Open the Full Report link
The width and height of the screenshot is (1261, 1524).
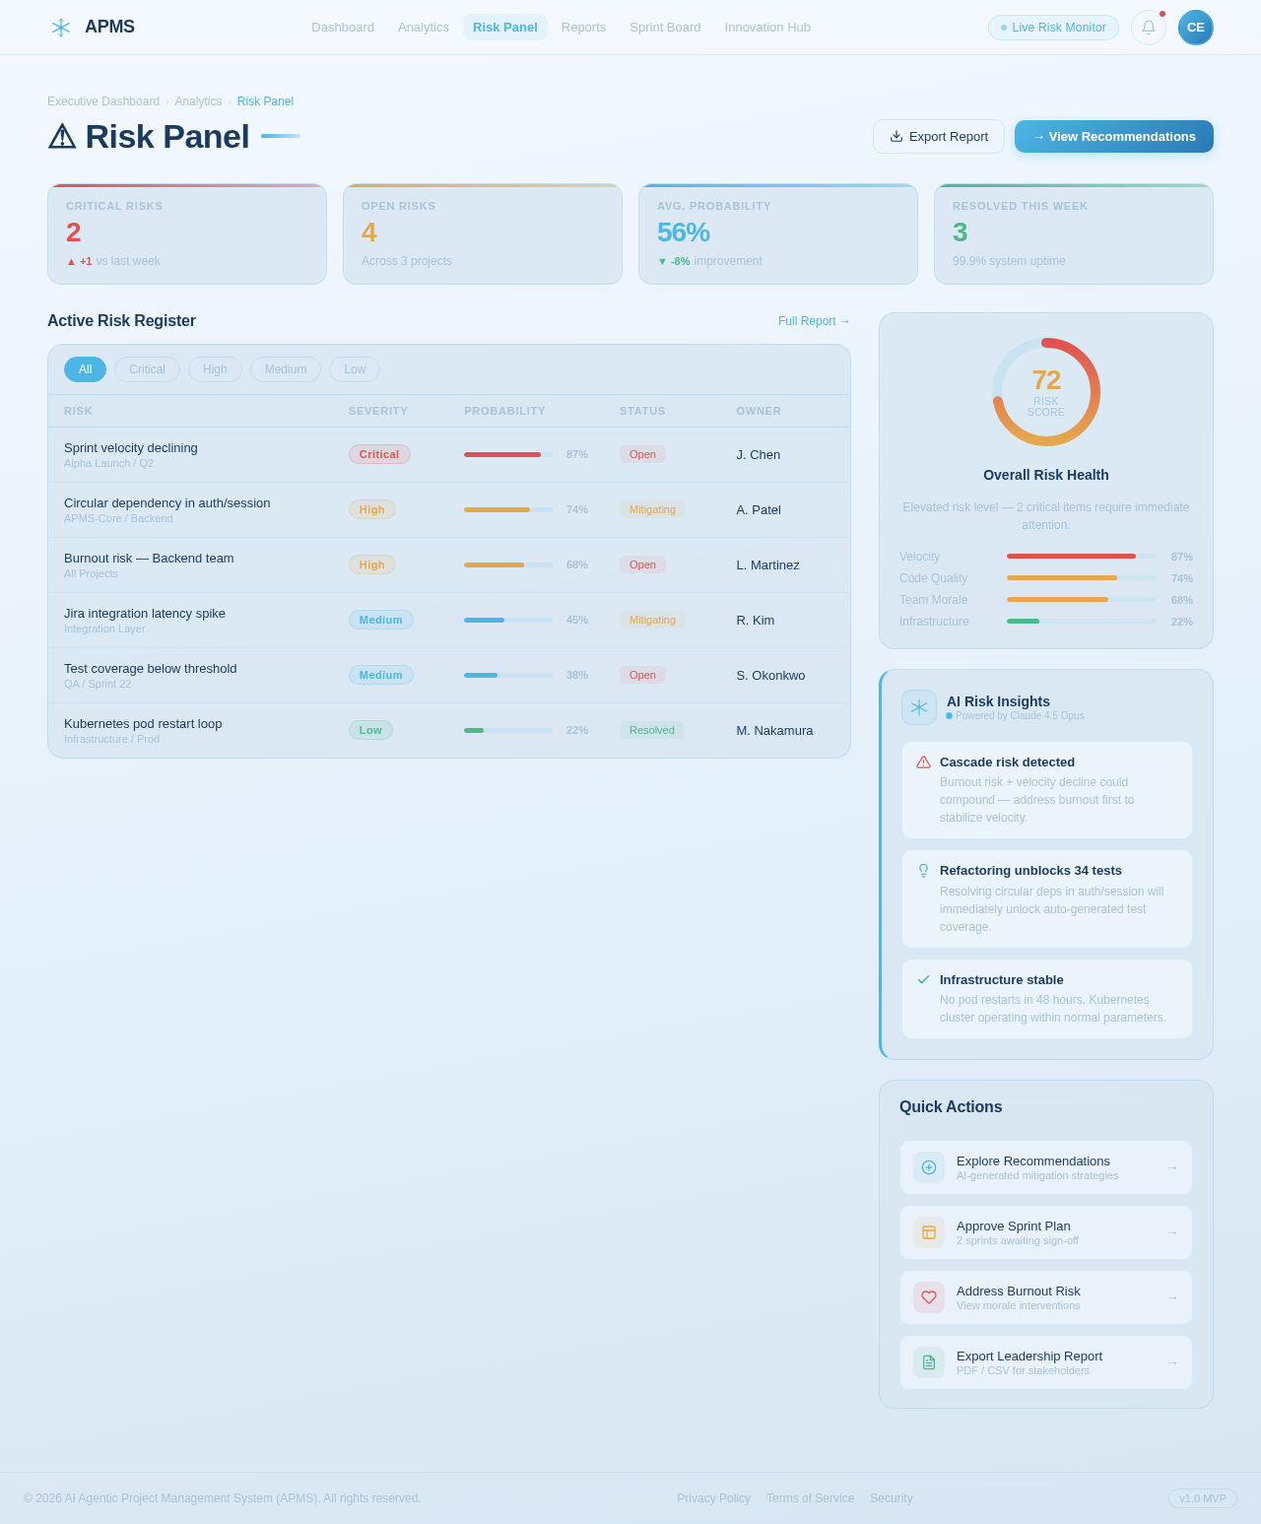tap(814, 321)
